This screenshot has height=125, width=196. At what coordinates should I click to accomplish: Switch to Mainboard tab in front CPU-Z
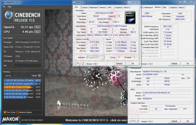tap(93, 8)
